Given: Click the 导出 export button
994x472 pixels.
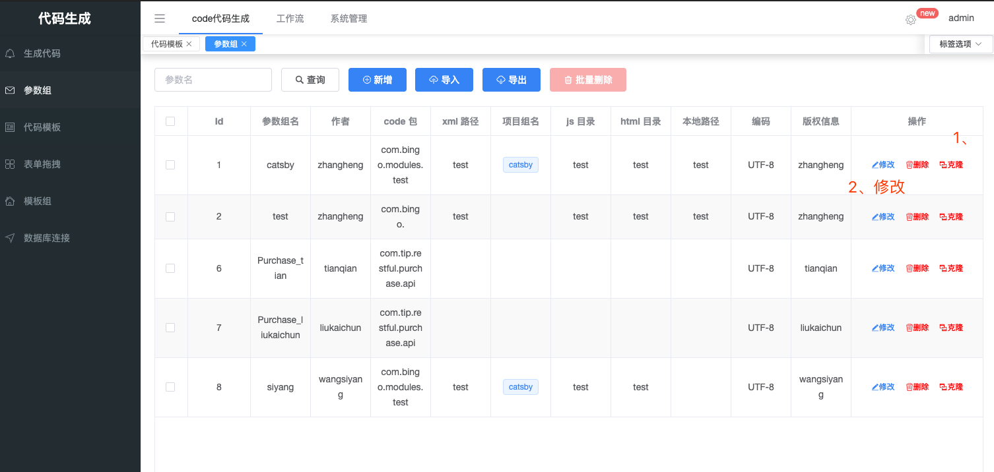Looking at the screenshot, I should click(x=512, y=80).
